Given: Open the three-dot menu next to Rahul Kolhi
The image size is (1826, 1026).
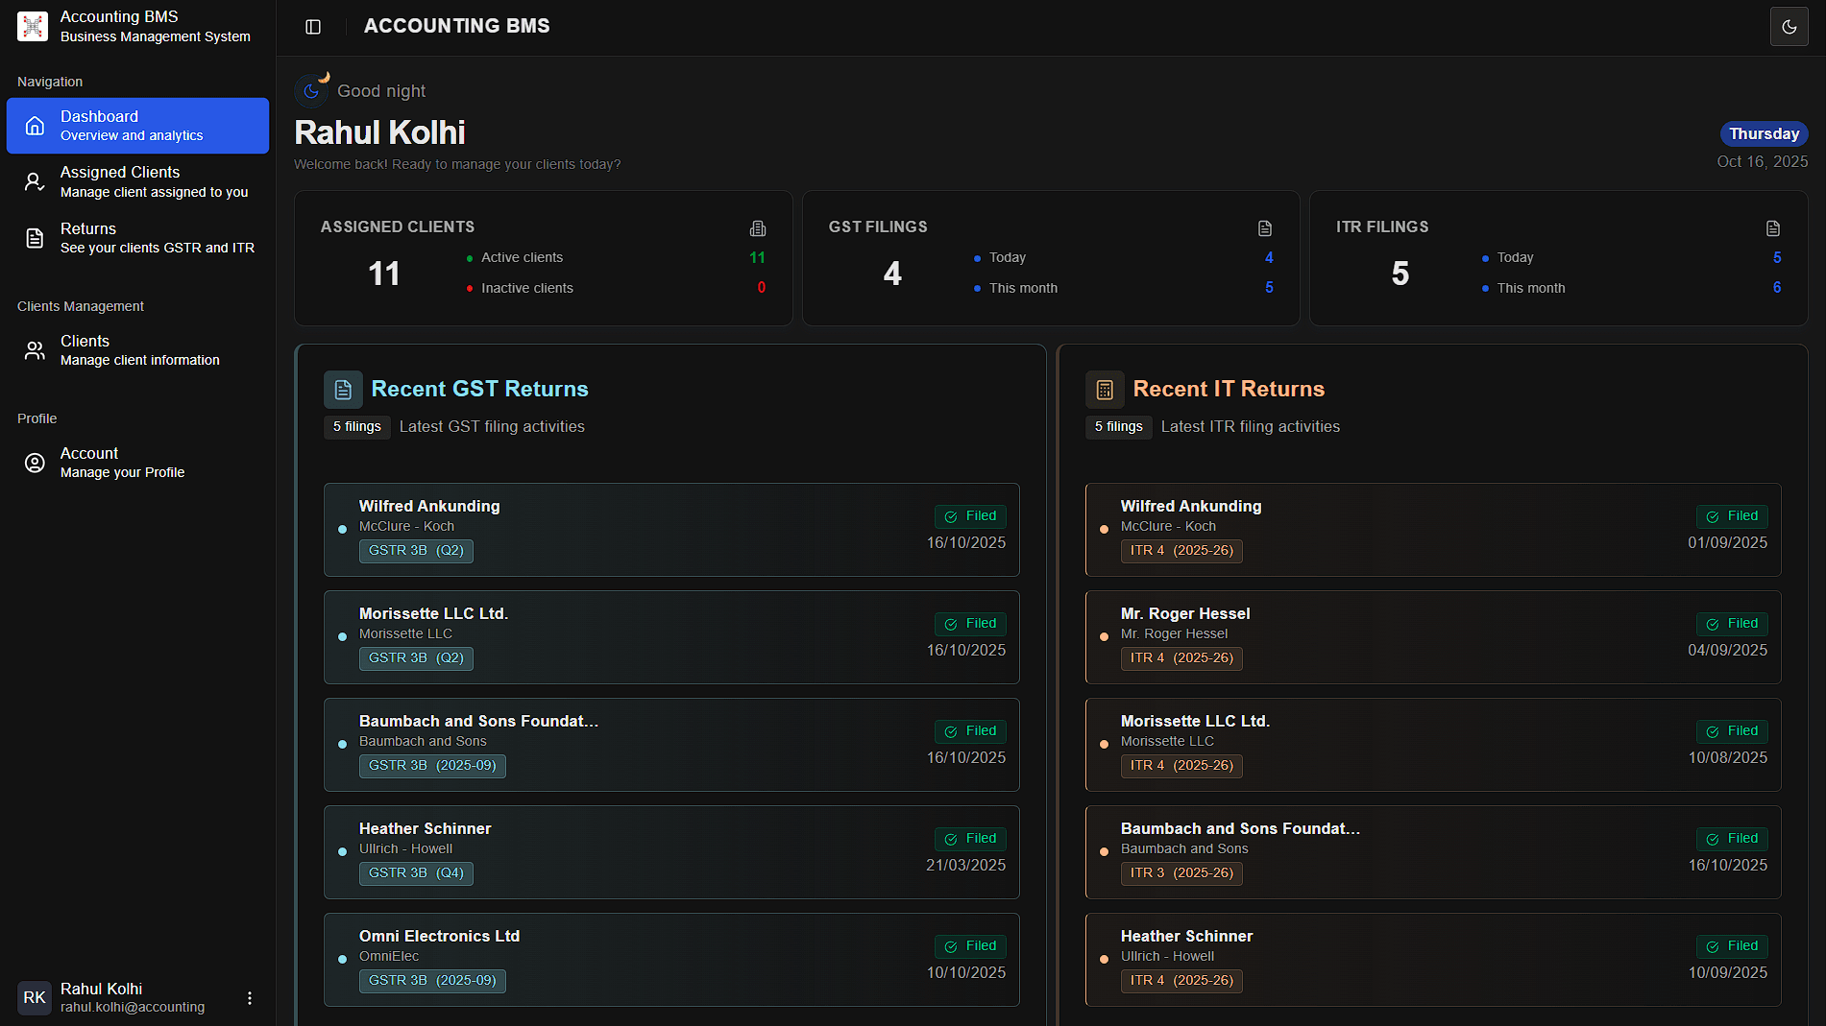Looking at the screenshot, I should 250,997.
